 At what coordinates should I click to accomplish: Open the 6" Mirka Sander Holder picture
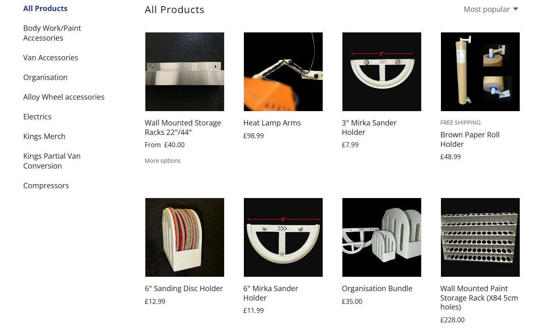tap(283, 237)
